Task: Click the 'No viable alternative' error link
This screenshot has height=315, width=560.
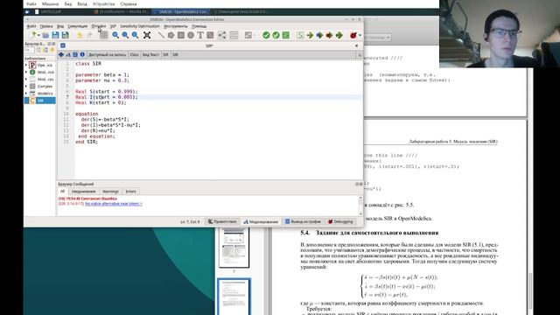Action: tap(114, 204)
